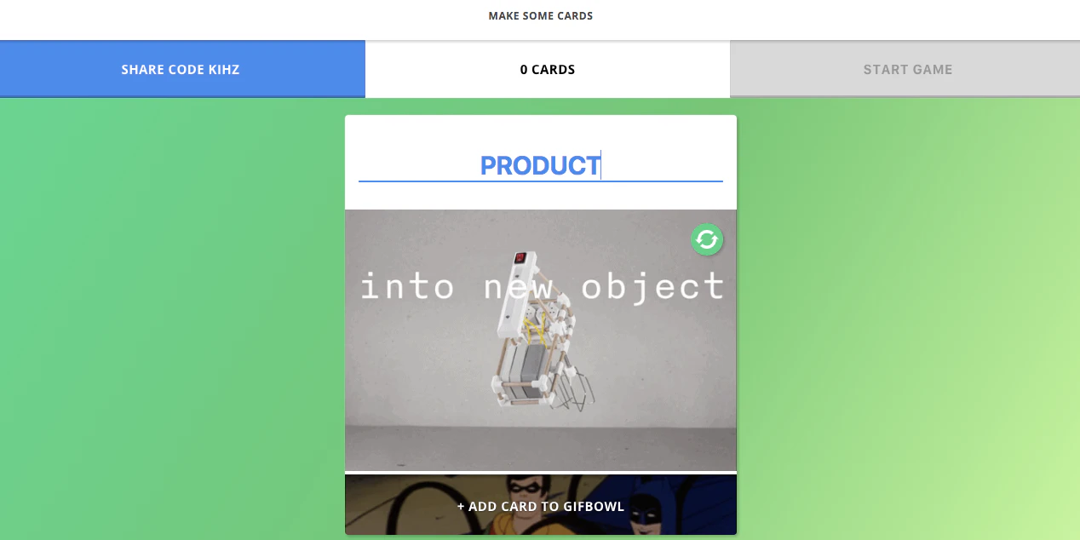Share the game code KIHZ
1080x540 pixels.
pos(182,69)
